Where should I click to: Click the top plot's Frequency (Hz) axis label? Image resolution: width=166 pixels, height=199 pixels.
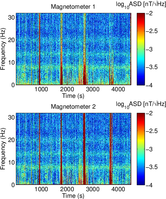(3, 49)
